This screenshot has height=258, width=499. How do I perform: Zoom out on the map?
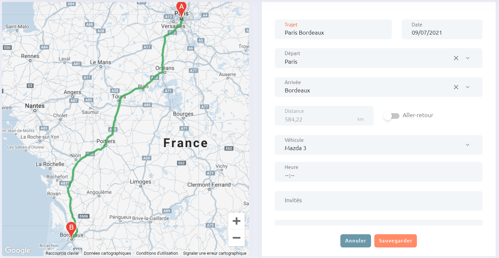pos(236,238)
